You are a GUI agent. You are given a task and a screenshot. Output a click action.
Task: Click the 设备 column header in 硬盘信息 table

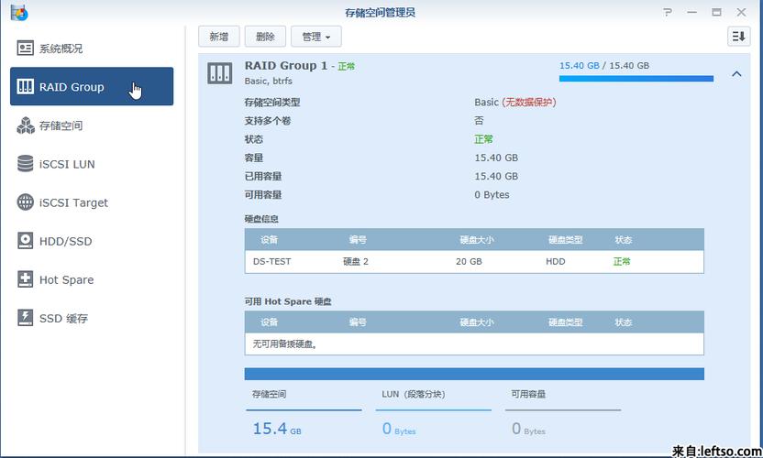click(x=269, y=240)
